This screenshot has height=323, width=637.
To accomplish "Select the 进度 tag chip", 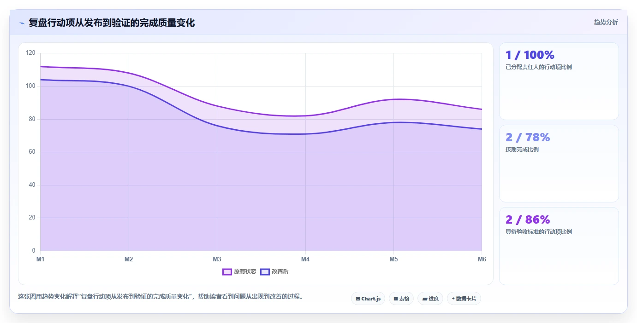I will coord(430,299).
